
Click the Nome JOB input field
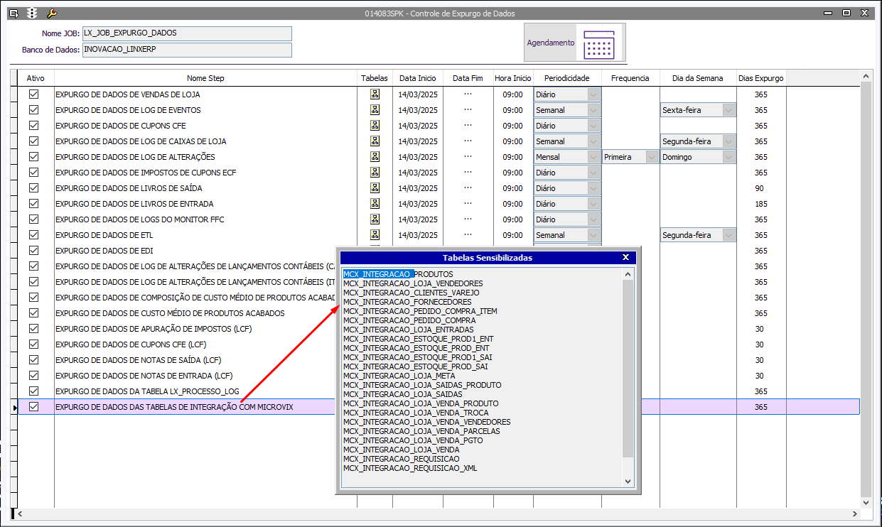187,33
